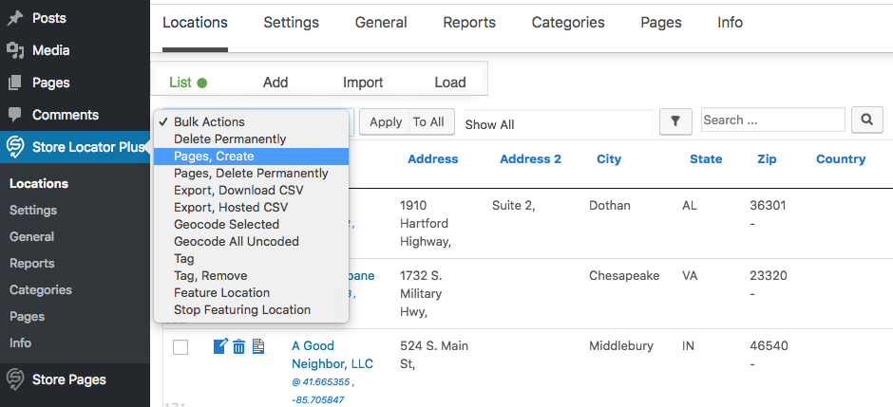
Task: Open Posts via its pushpin icon
Action: tap(15, 18)
